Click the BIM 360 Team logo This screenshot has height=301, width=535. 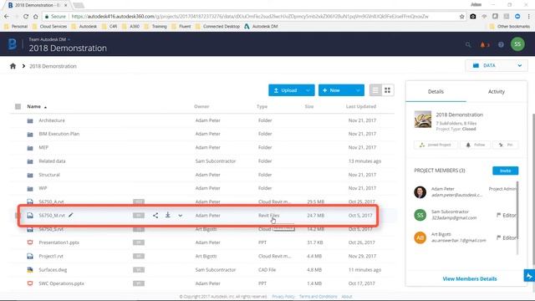click(13, 44)
